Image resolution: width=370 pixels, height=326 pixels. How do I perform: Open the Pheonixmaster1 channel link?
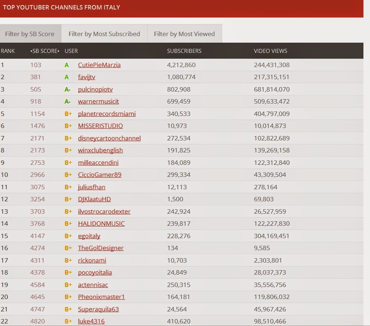(101, 297)
